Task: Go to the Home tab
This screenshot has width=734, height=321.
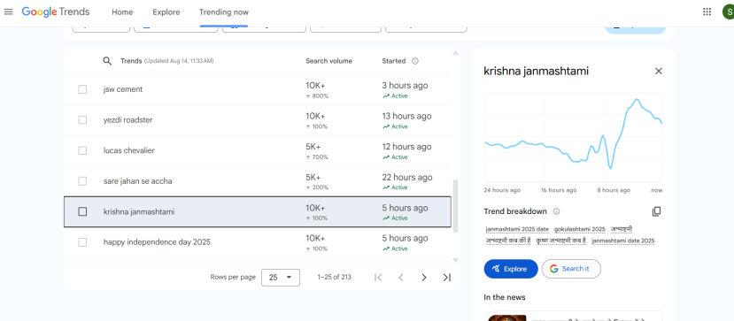Action: click(x=122, y=12)
